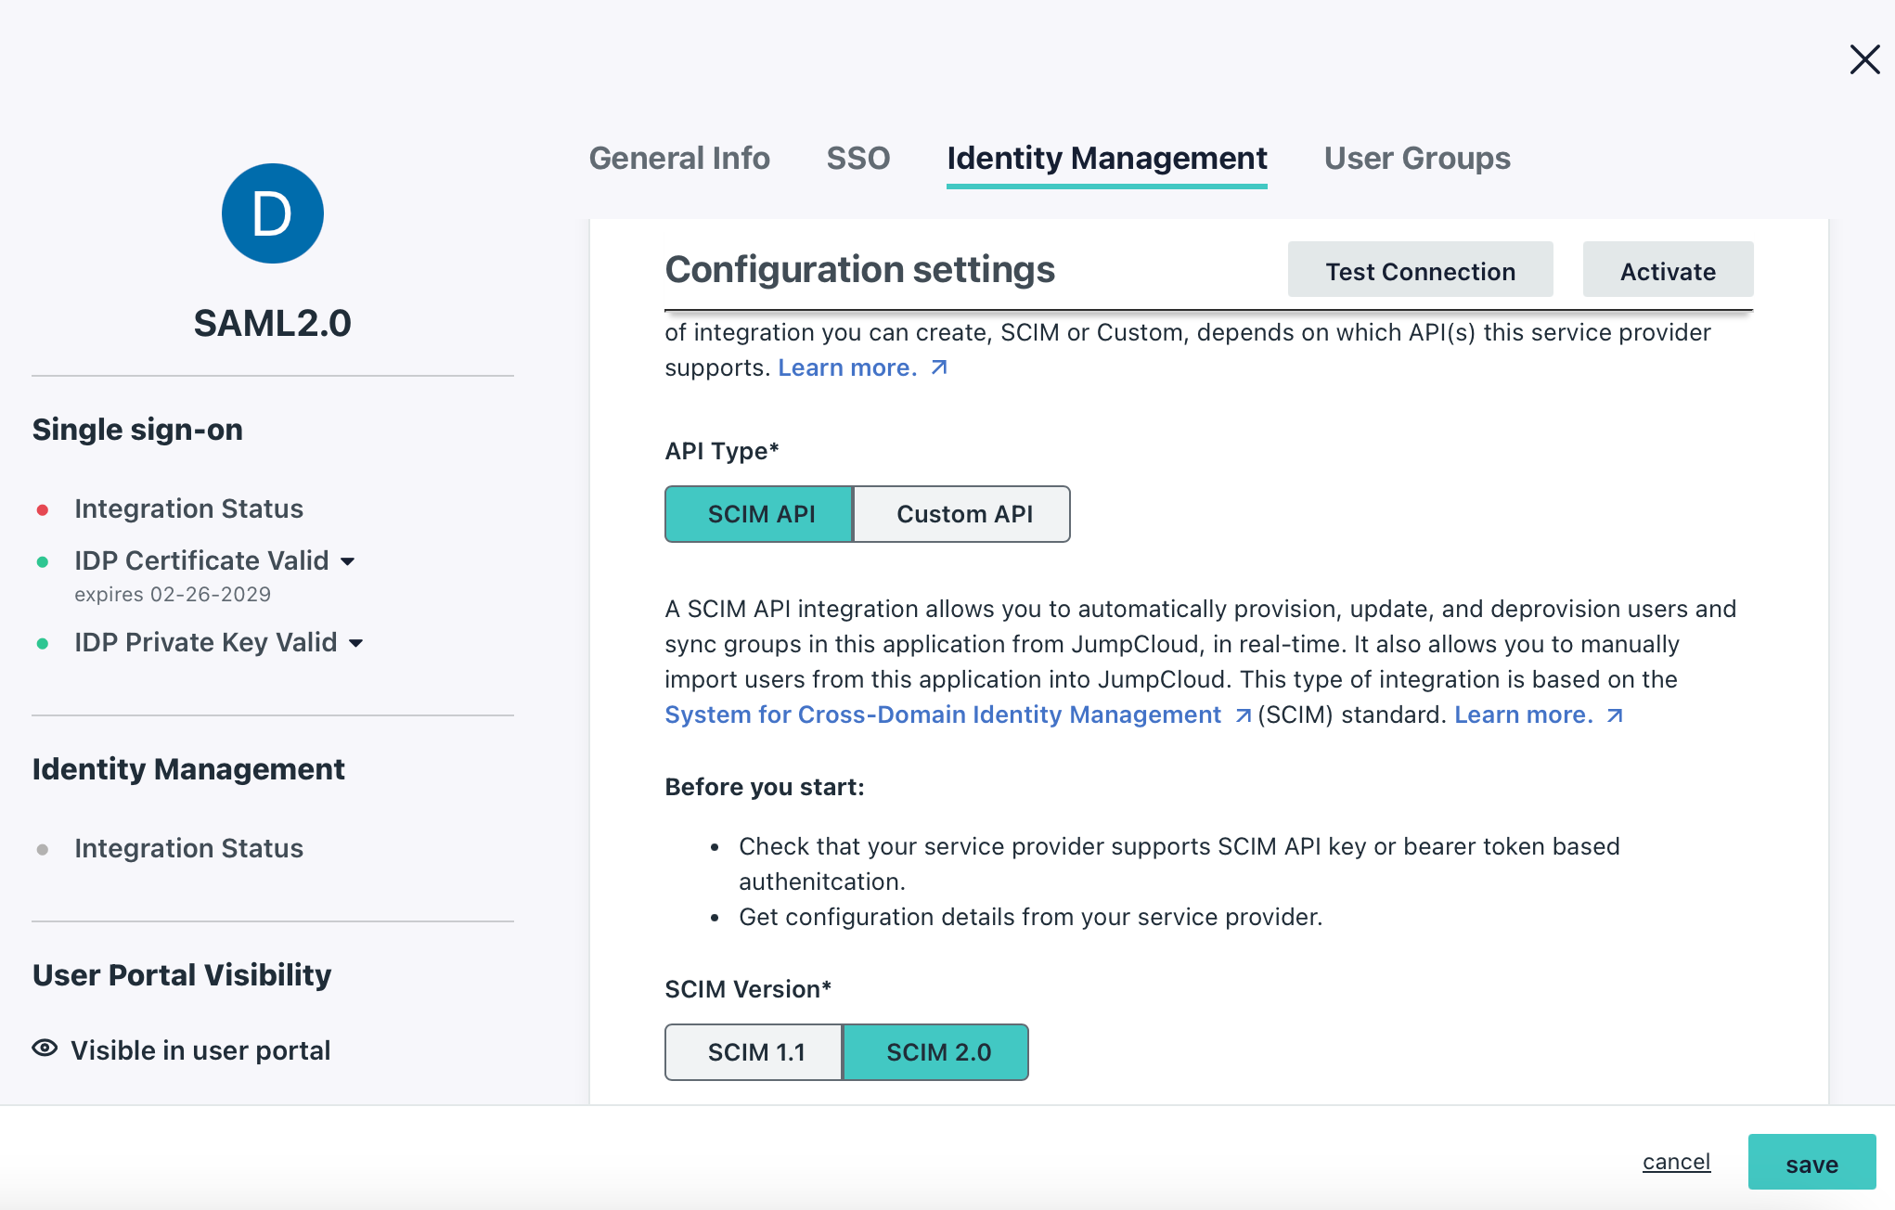Click the arrow icon after Cross-Domain Identity Management link

pyautogui.click(x=1243, y=715)
